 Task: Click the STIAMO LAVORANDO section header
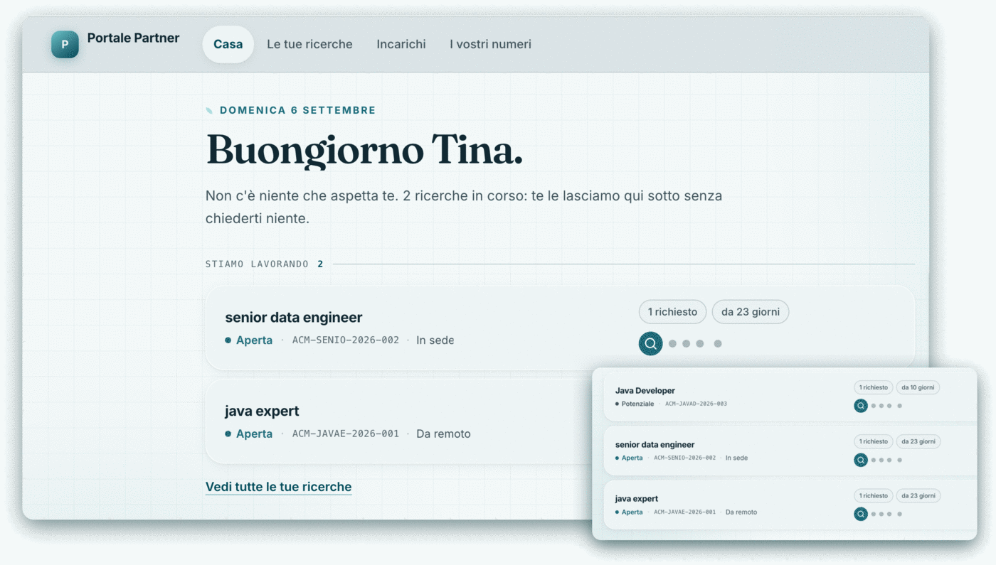tap(257, 264)
